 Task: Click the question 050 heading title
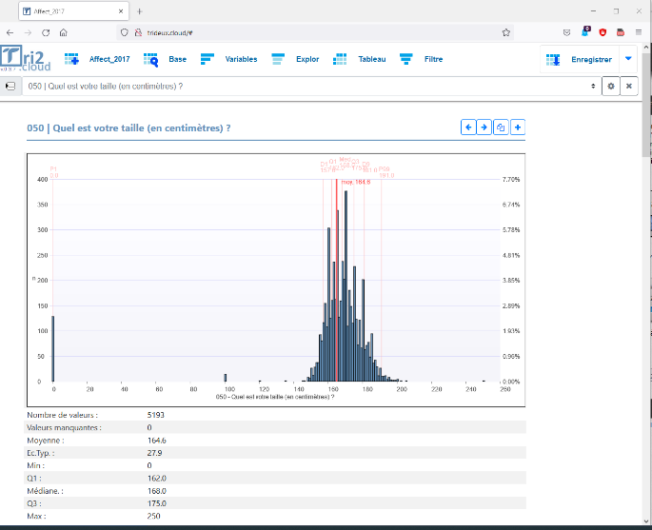128,128
